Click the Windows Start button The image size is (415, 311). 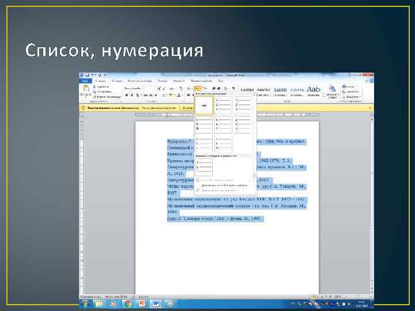(x=85, y=304)
